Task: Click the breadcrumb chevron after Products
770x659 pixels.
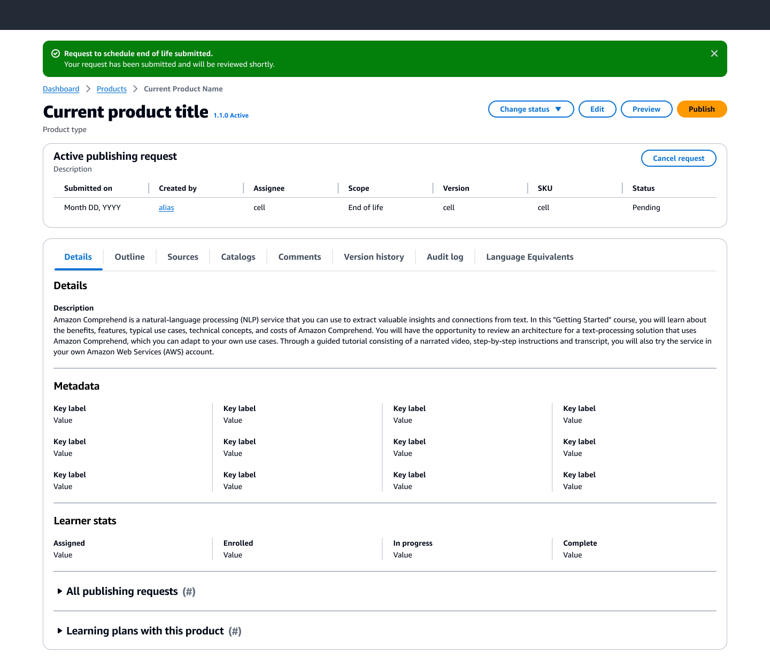Action: pyautogui.click(x=135, y=89)
